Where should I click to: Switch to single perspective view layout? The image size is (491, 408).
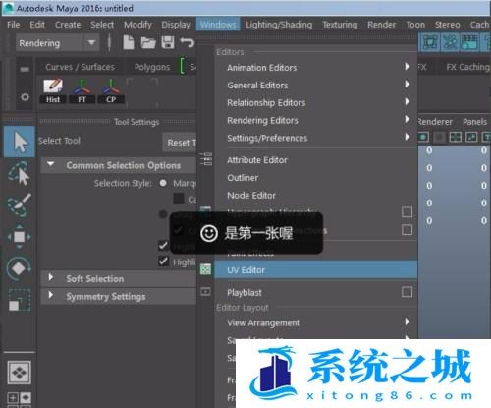click(20, 373)
